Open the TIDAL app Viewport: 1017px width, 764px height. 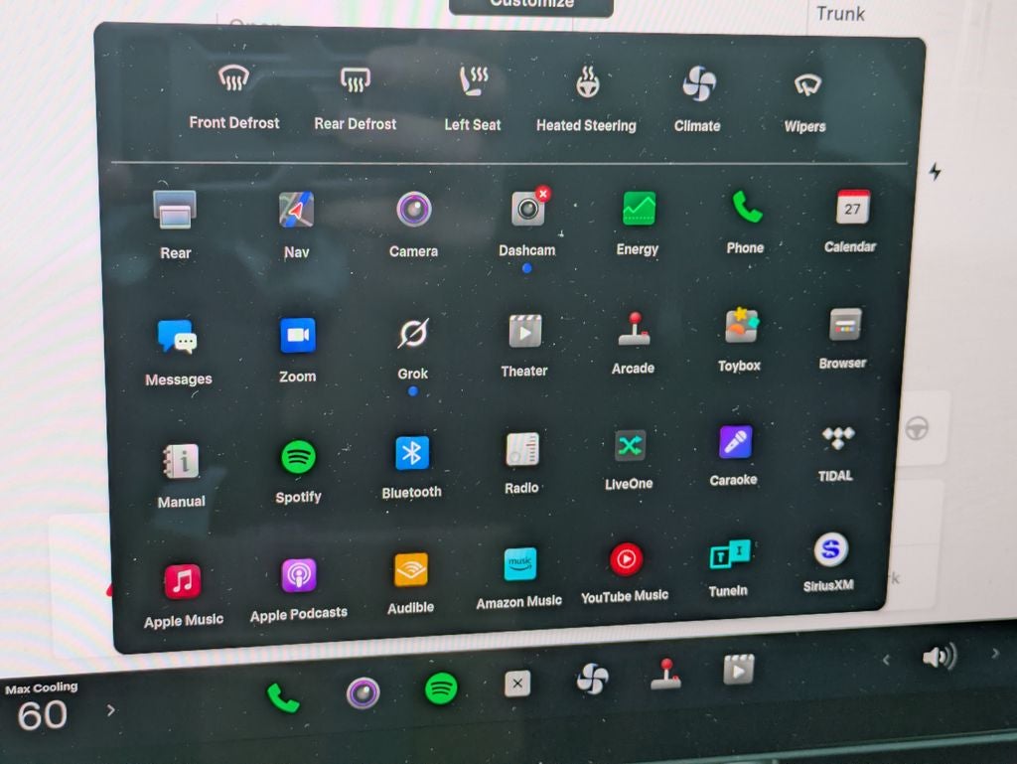[x=836, y=454]
